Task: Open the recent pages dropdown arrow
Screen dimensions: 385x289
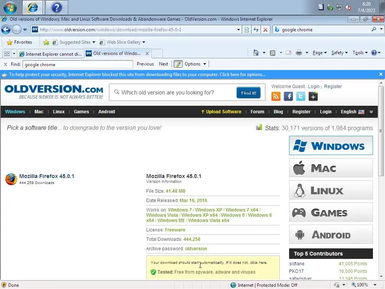Action: (x=25, y=30)
